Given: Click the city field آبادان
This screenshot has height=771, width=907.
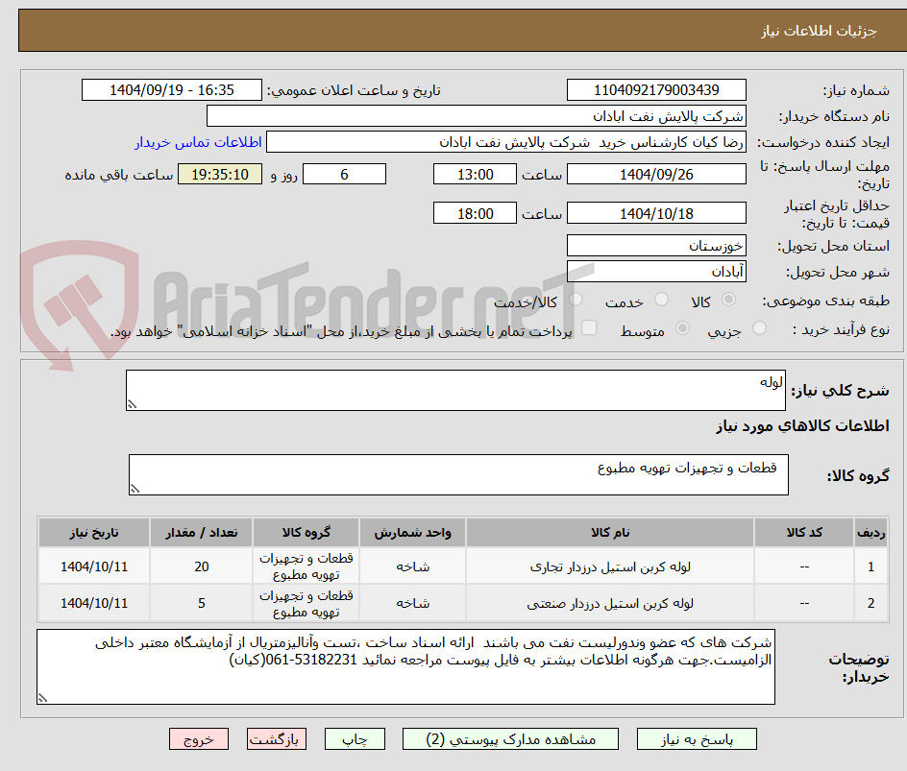Looking at the screenshot, I should [656, 272].
